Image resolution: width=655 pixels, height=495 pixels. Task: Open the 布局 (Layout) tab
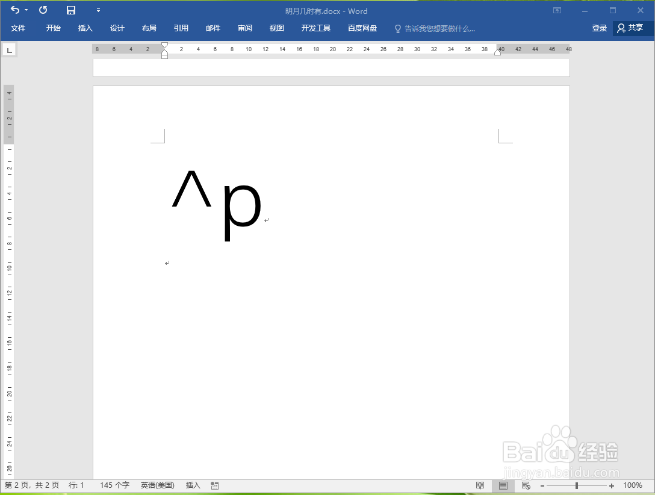click(x=149, y=28)
